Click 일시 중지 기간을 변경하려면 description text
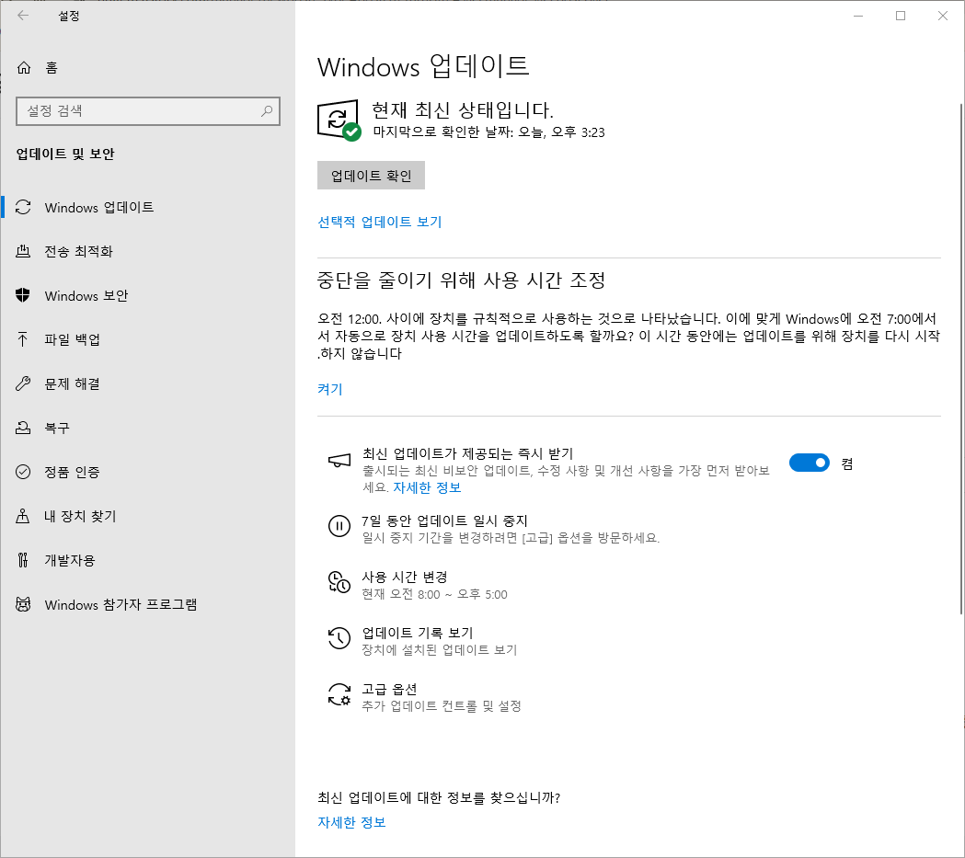This screenshot has height=858, width=965. [511, 538]
